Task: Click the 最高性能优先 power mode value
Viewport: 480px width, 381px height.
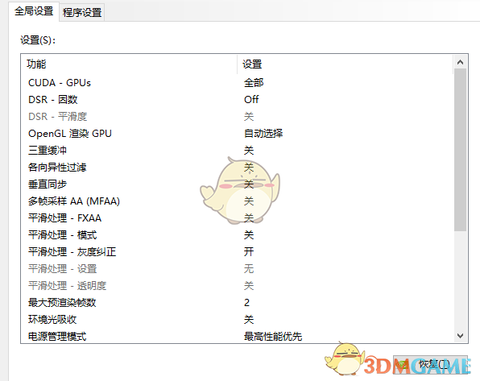Action: [273, 337]
